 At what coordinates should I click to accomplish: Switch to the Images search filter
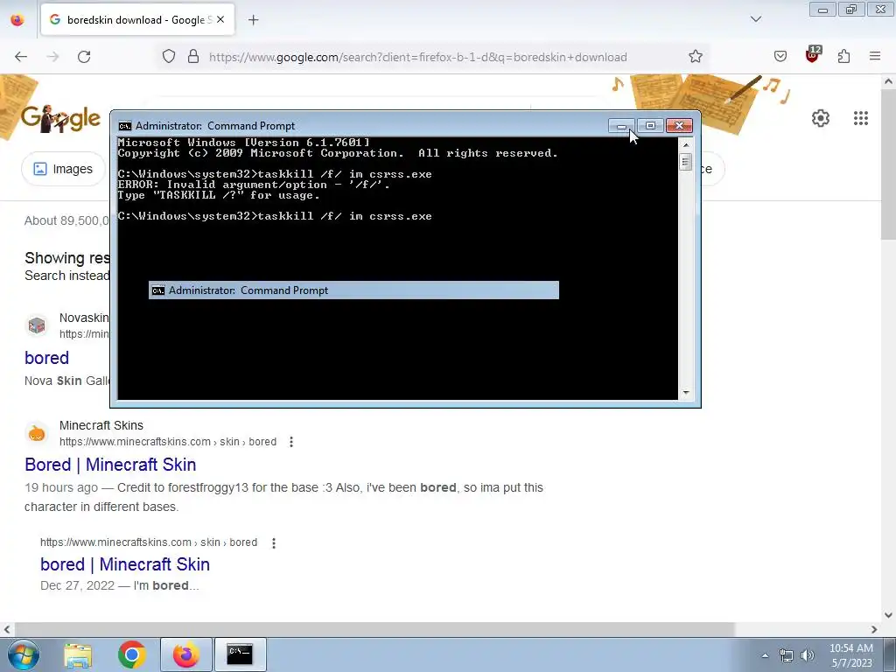click(x=63, y=169)
